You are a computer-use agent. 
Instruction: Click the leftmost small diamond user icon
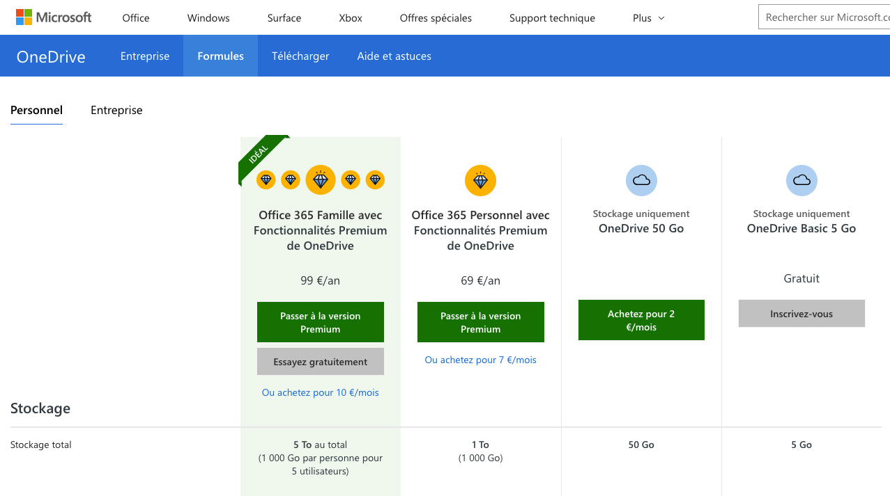point(266,179)
